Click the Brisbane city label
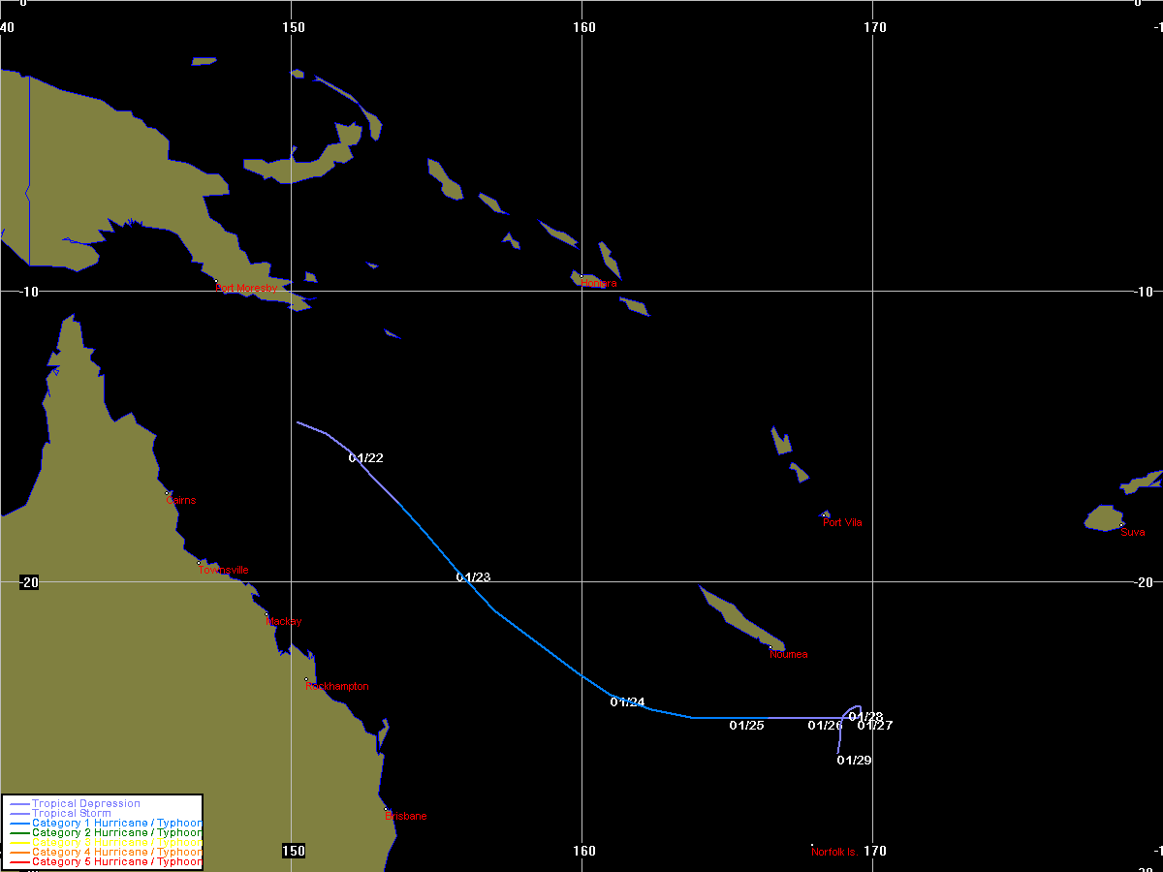Viewport: 1163px width, 872px height. 406,816
